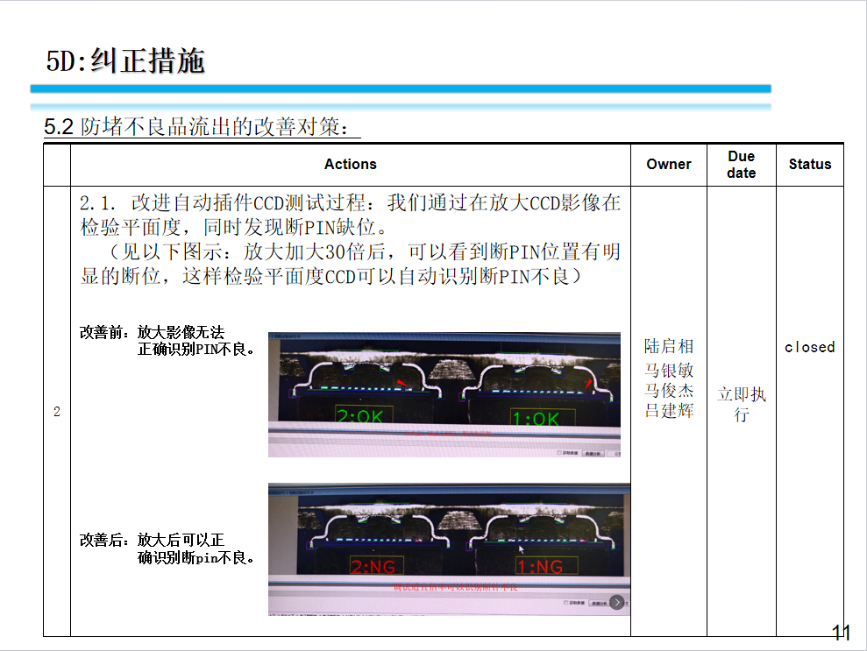
Task: Select the red 2:NG result label
Action: tap(373, 567)
